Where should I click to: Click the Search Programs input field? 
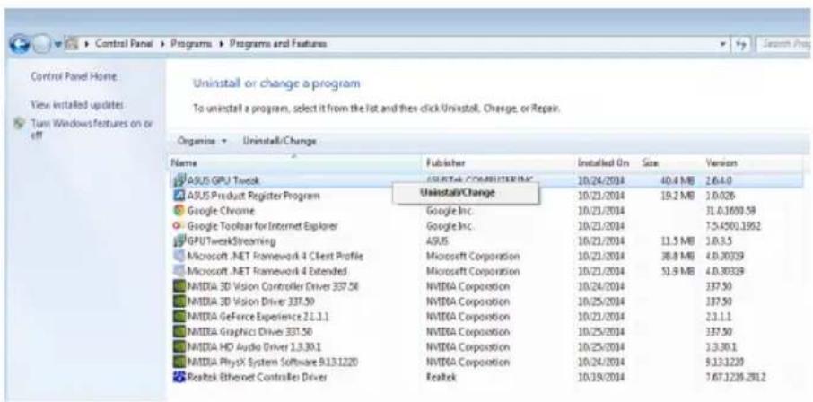[x=785, y=44]
